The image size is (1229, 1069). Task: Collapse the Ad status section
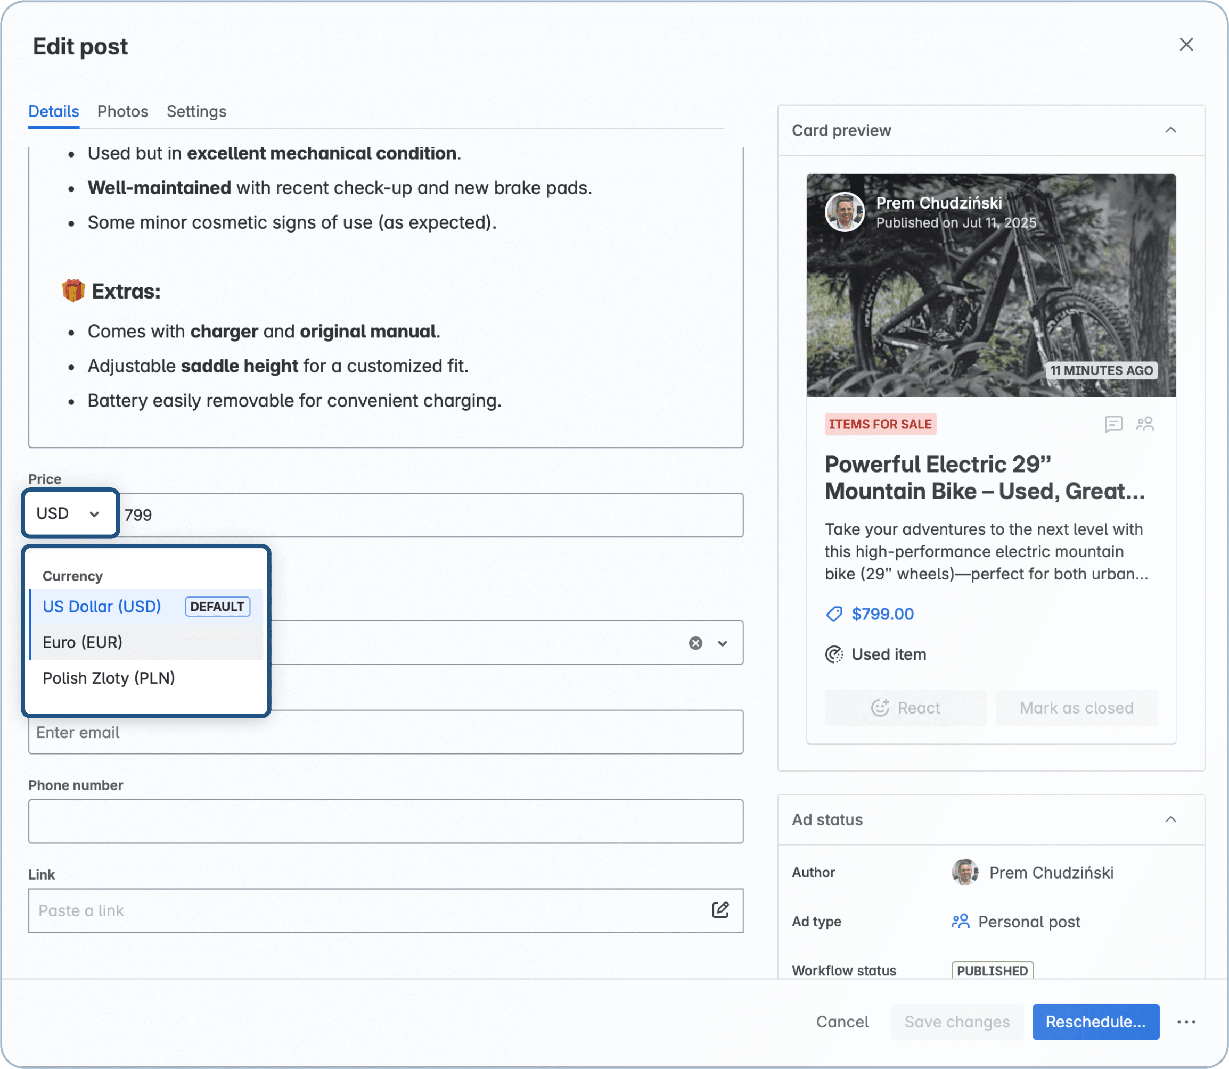tap(1170, 819)
